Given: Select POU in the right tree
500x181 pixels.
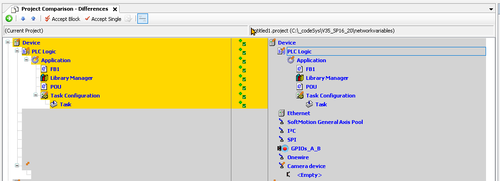Looking at the screenshot, I should pyautogui.click(x=311, y=87).
